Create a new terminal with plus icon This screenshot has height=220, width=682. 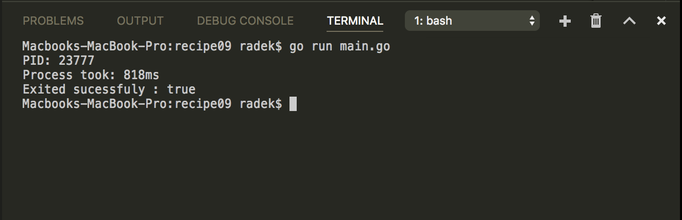pyautogui.click(x=565, y=21)
